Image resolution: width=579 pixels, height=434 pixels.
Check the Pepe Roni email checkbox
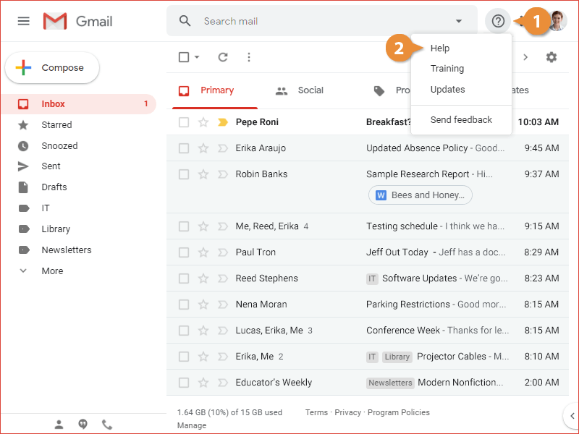(184, 122)
